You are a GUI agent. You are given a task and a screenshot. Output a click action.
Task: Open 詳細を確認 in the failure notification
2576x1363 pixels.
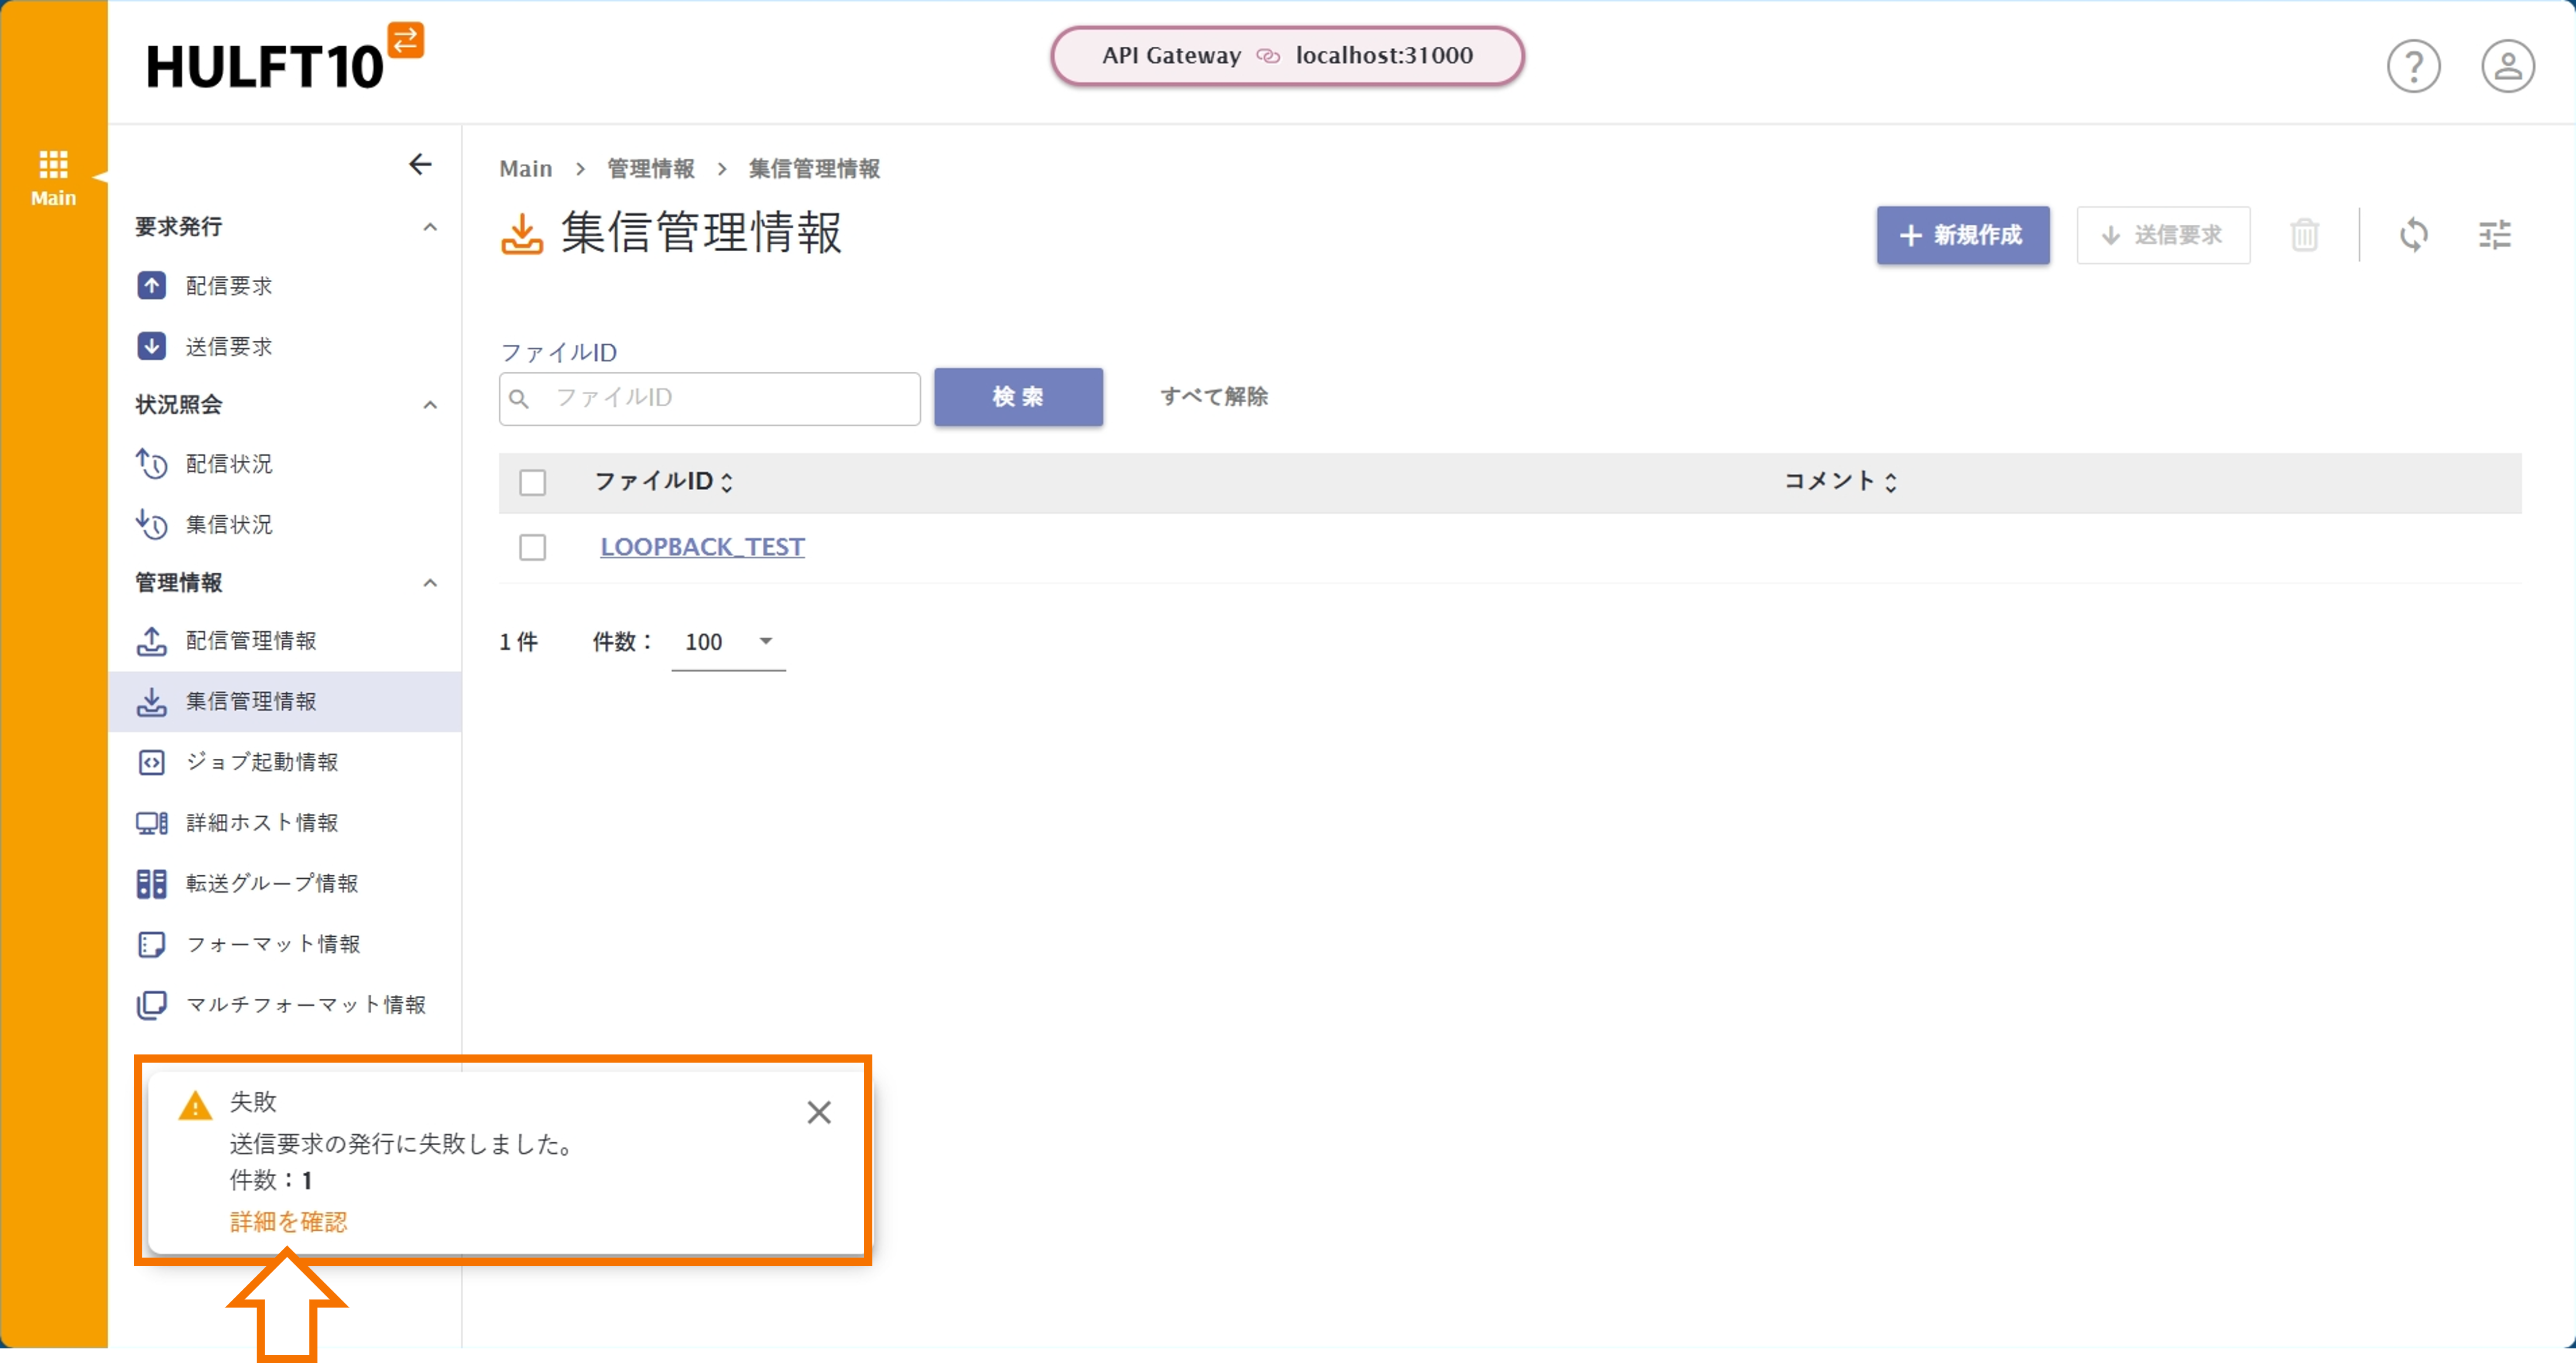pos(288,1222)
